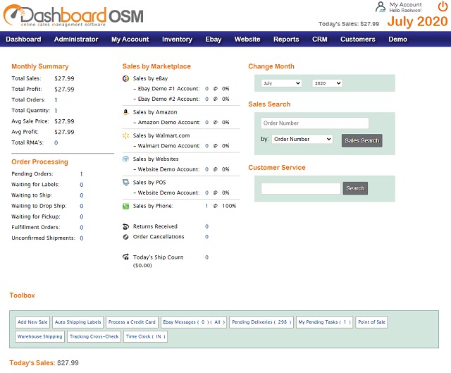
Task: Open the My Account user icon
Action: click(381, 6)
